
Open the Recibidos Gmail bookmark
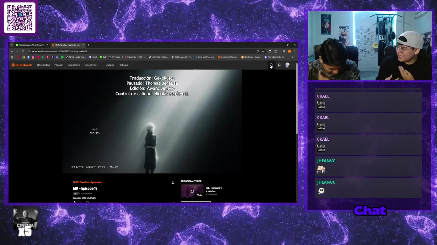[136, 57]
